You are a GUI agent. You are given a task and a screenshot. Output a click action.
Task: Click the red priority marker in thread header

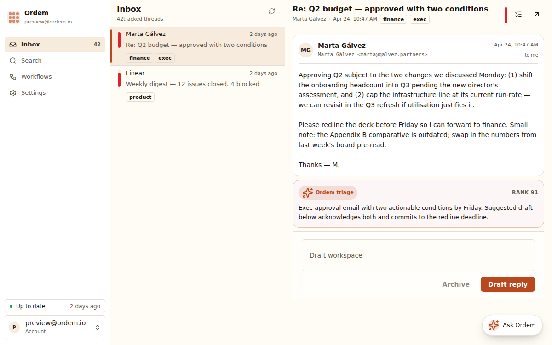pyautogui.click(x=506, y=15)
